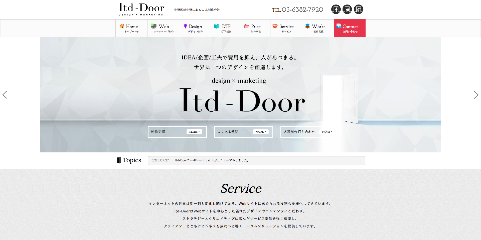This screenshot has height=240, width=481.
Task: Click the ltd-Door logo in header
Action: (x=141, y=9)
